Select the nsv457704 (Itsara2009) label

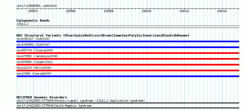[35, 50]
